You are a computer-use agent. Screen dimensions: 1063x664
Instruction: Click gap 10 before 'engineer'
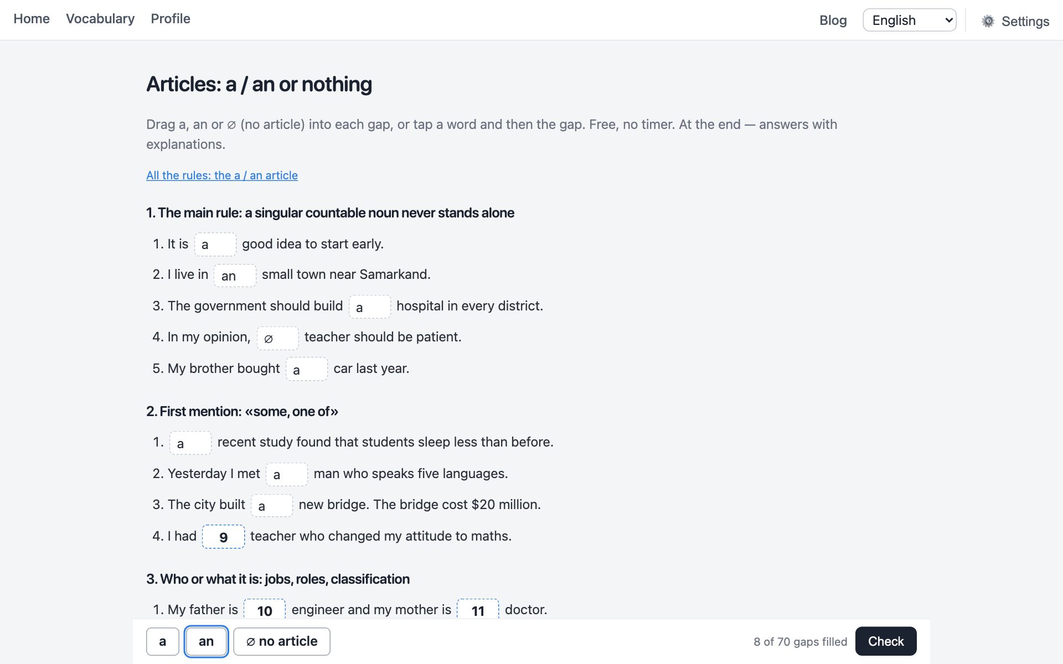coord(265,610)
